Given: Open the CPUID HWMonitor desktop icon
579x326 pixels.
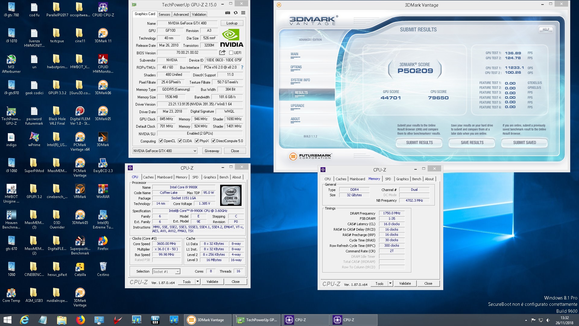Looking at the screenshot, I should click(103, 64).
